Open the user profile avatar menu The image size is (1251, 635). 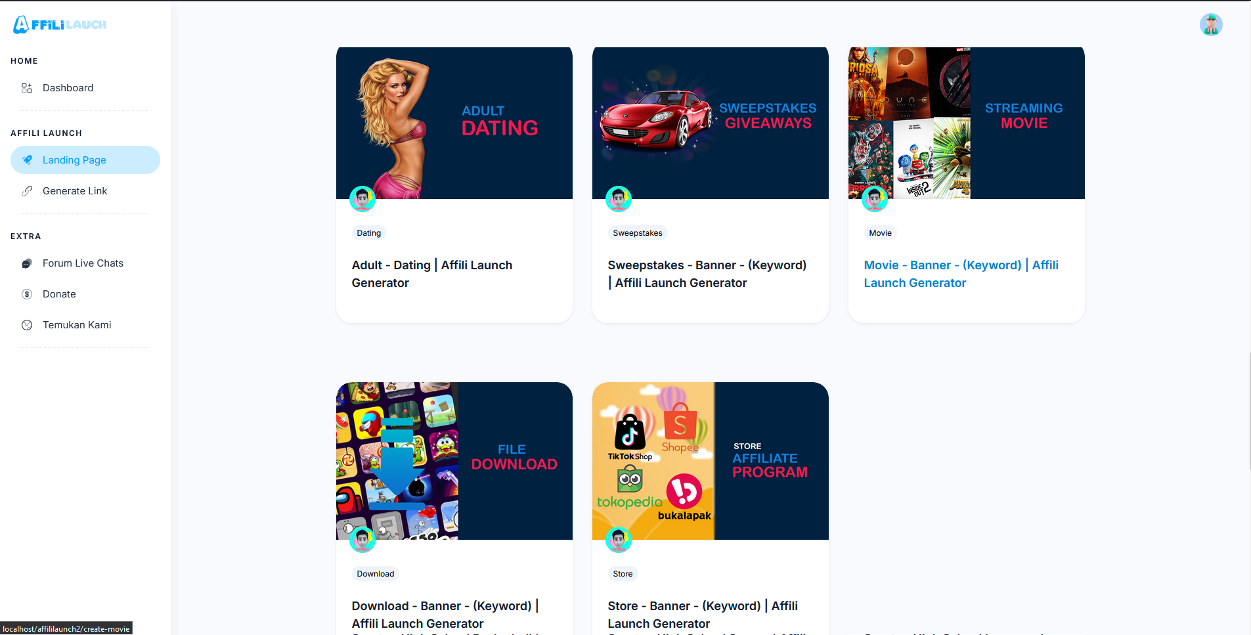1210,24
